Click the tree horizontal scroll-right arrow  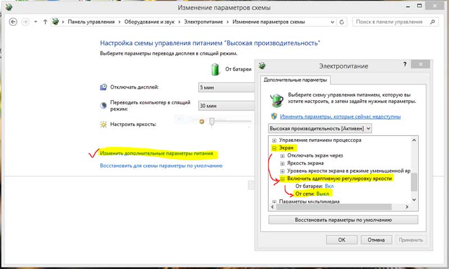(x=407, y=207)
